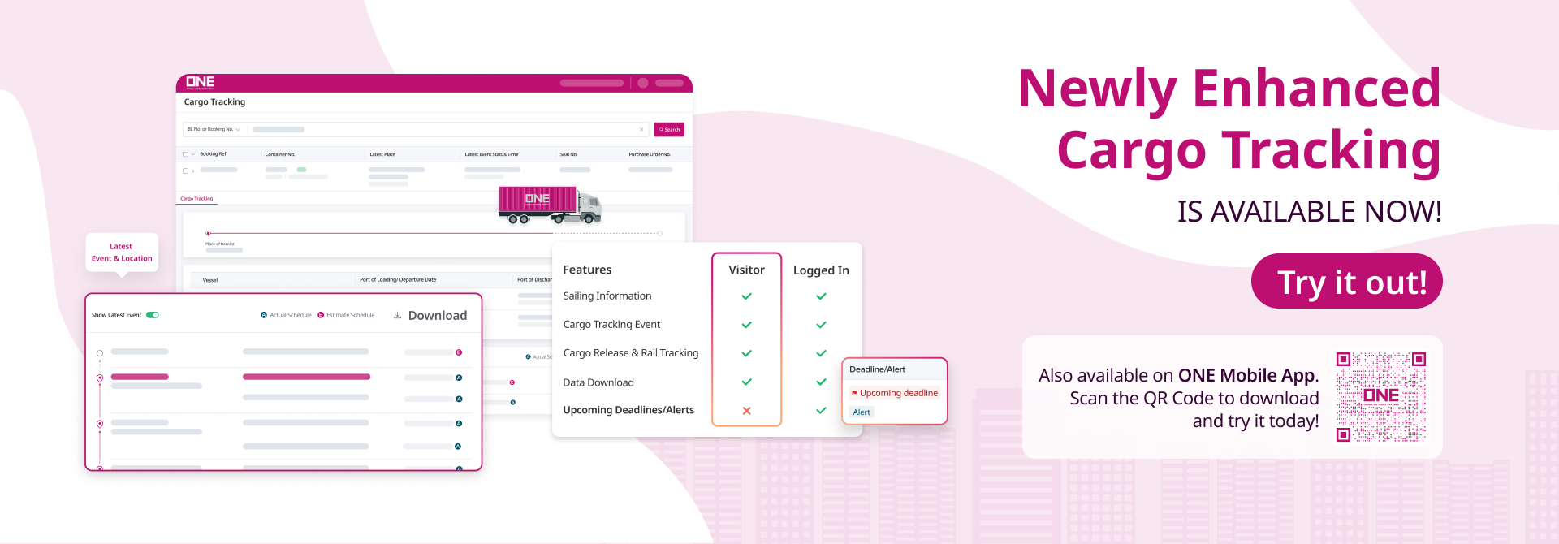Click the ONE logo in the magenta header bar
This screenshot has width=1559, height=544.
(200, 82)
